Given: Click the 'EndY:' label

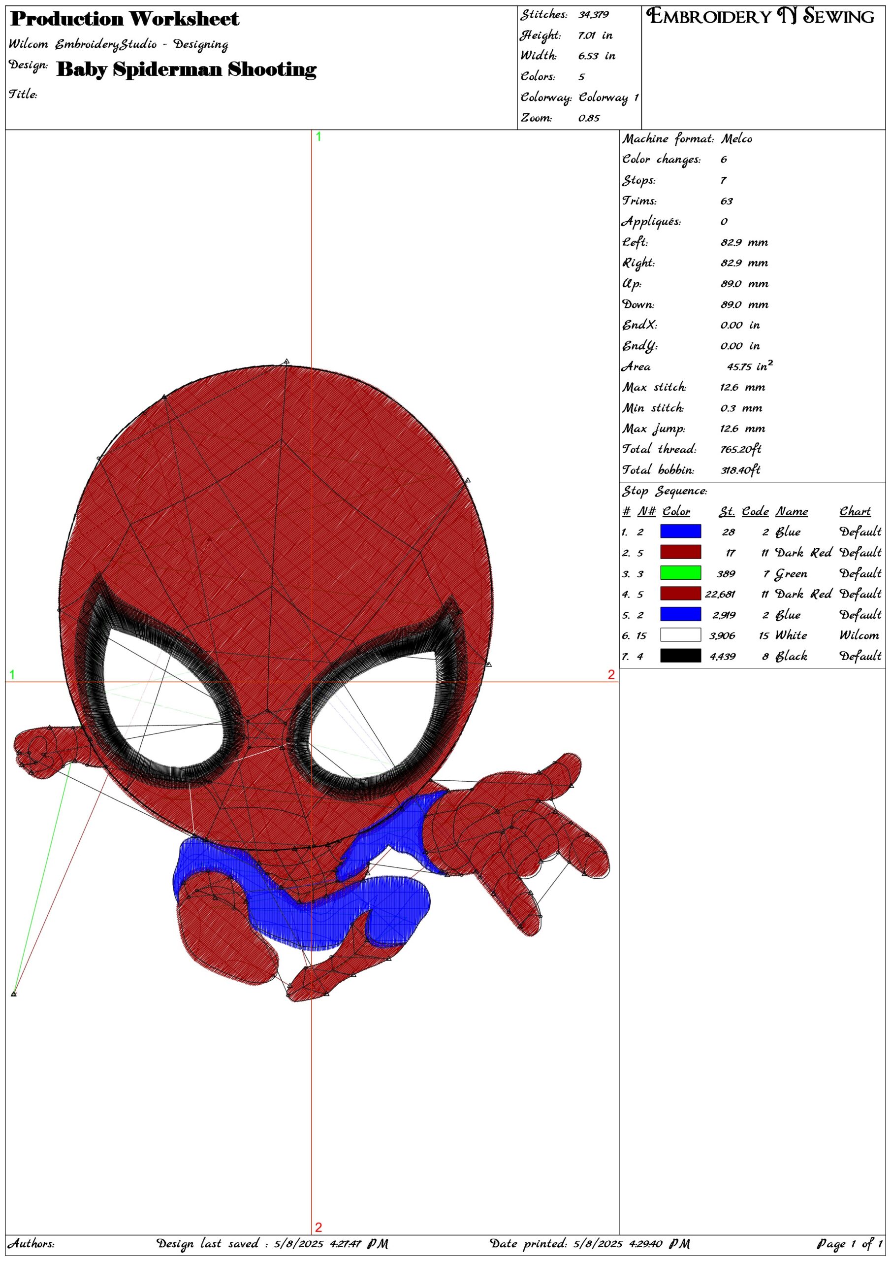Looking at the screenshot, I should coord(639,346).
